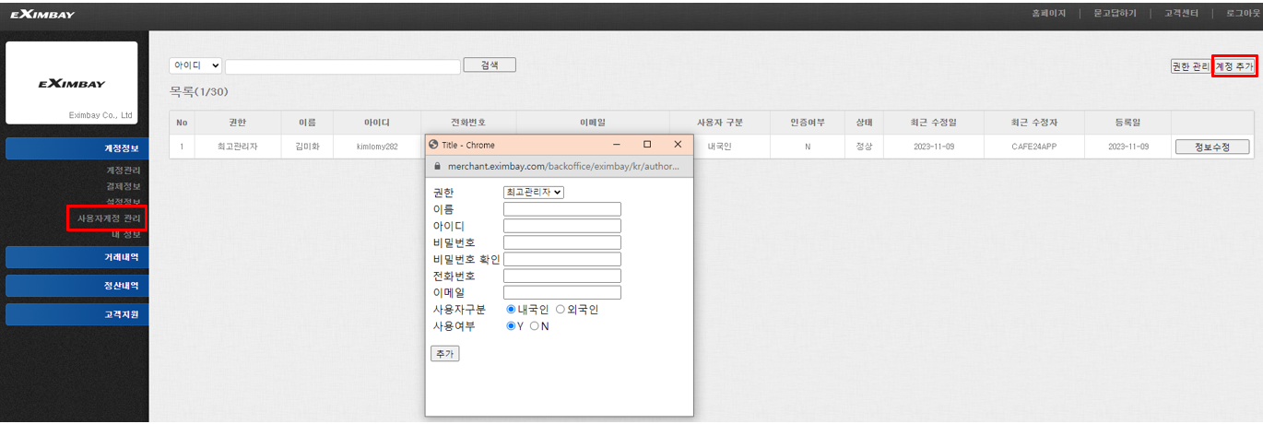Click the 아이디 column header in table

click(x=377, y=122)
